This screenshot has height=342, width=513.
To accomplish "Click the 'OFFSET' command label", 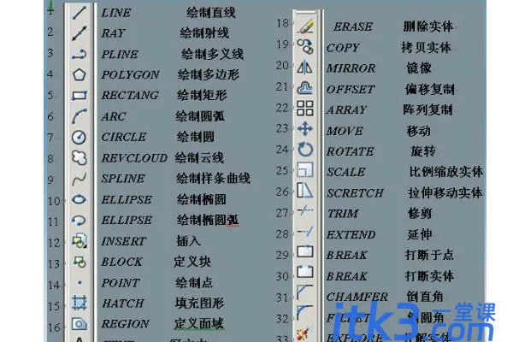I will click(351, 89).
